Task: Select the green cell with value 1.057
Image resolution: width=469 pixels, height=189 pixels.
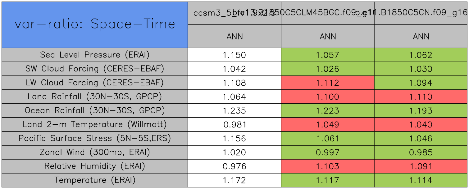Action: (x=327, y=55)
